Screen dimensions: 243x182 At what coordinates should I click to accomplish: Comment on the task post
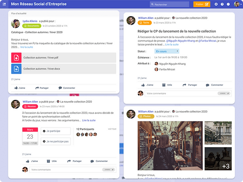pyautogui.click(x=215, y=85)
